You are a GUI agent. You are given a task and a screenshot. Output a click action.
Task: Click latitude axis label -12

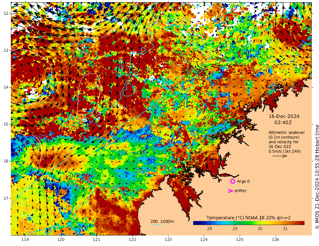[5, 13]
